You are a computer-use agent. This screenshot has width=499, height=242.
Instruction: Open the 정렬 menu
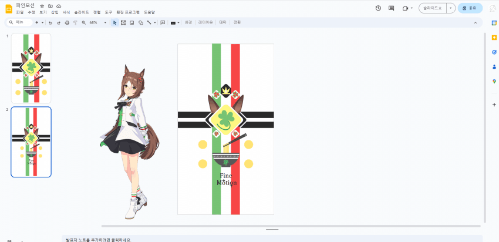coord(97,12)
